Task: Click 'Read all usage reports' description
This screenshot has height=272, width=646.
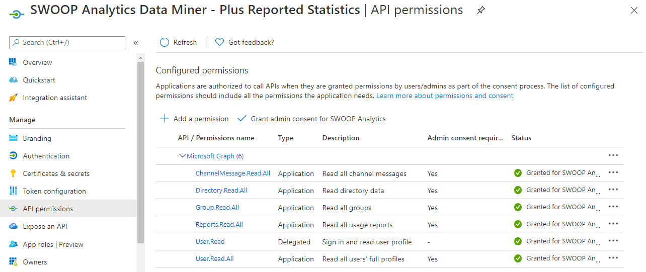Action: tap(357, 225)
